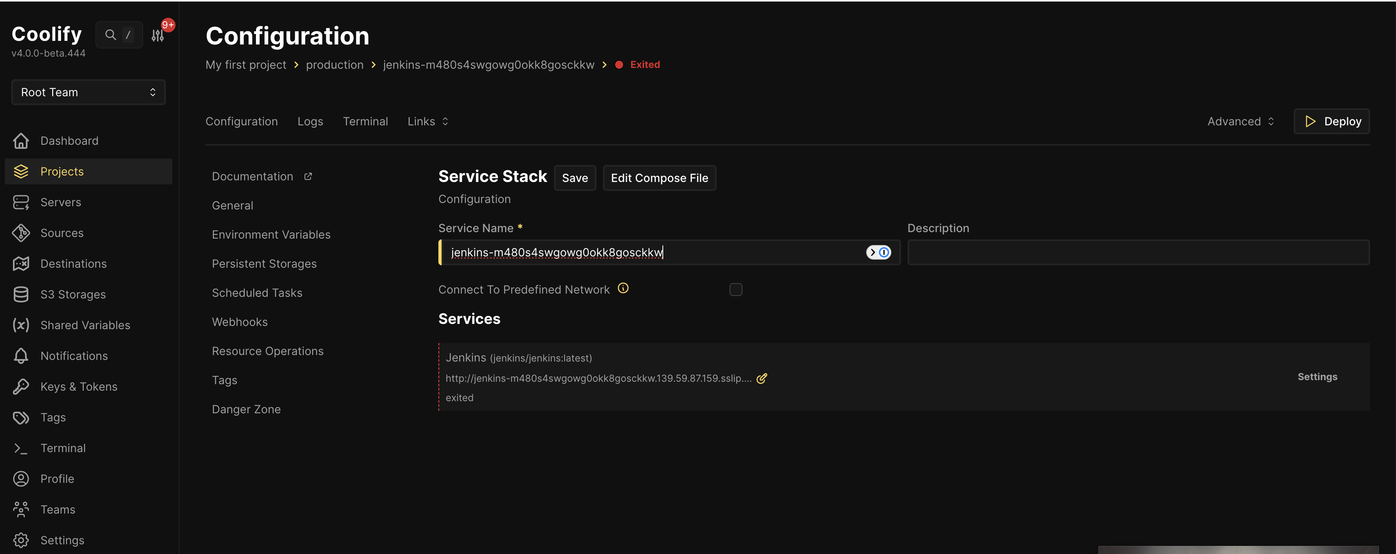Screen dimensions: 1396x554
Task: Expand the Links dropdown
Action: point(427,121)
